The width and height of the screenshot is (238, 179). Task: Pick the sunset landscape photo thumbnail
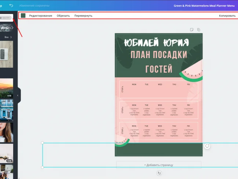point(7,88)
